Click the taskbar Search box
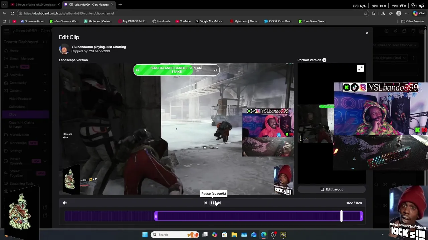428x240 pixels. point(175,235)
